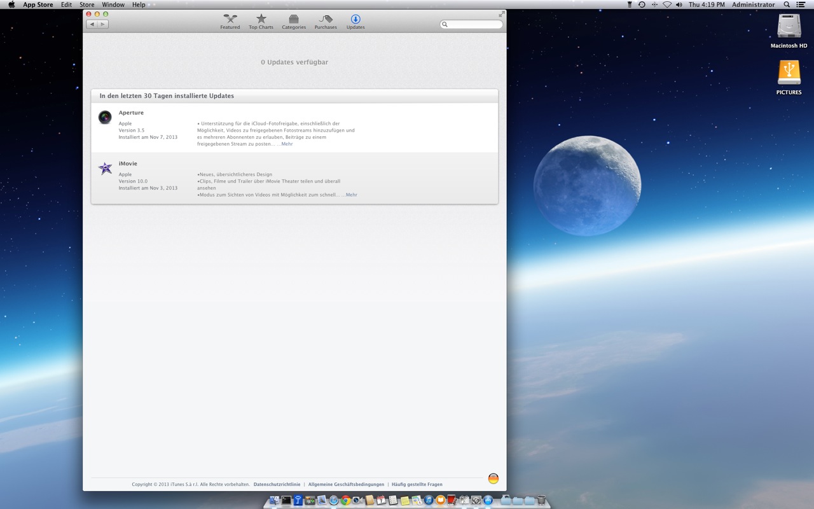Click the clock showing Thu 4:19 PM
Screen dimensions: 814x509
[707, 4]
